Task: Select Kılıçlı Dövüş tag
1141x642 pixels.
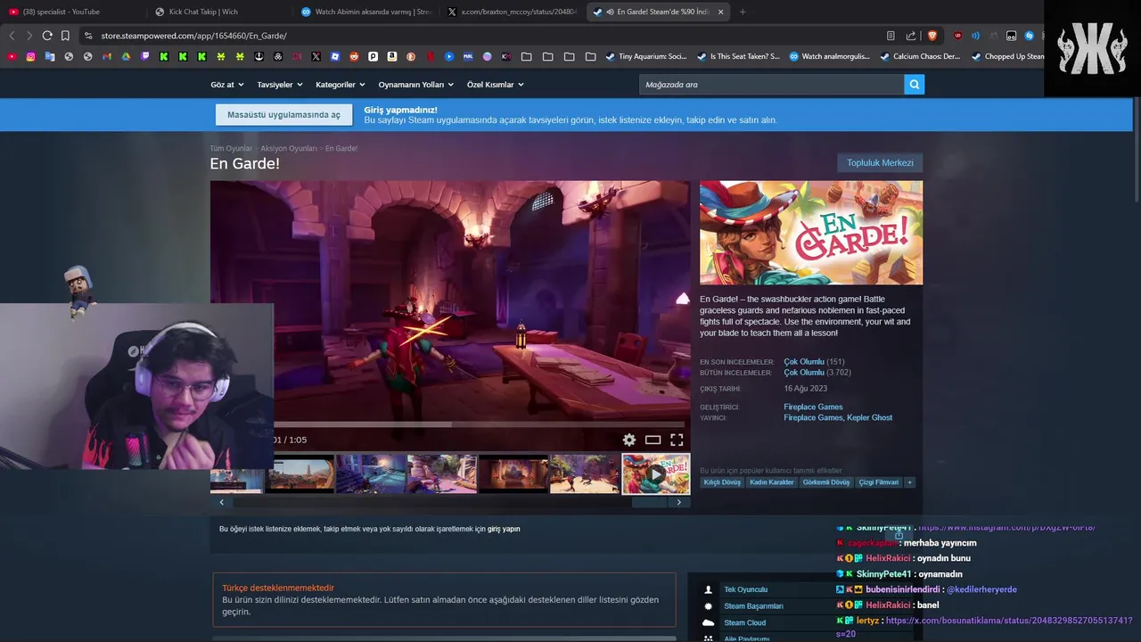Action: [722, 482]
